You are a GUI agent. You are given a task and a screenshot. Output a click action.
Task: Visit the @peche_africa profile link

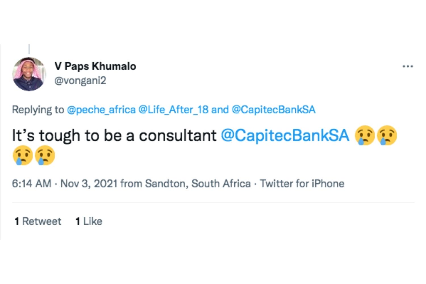click(101, 110)
